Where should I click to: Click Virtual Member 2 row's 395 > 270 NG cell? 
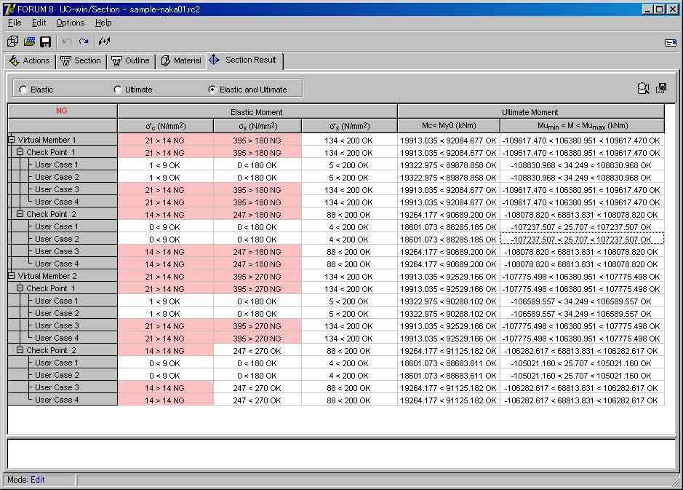[257, 277]
